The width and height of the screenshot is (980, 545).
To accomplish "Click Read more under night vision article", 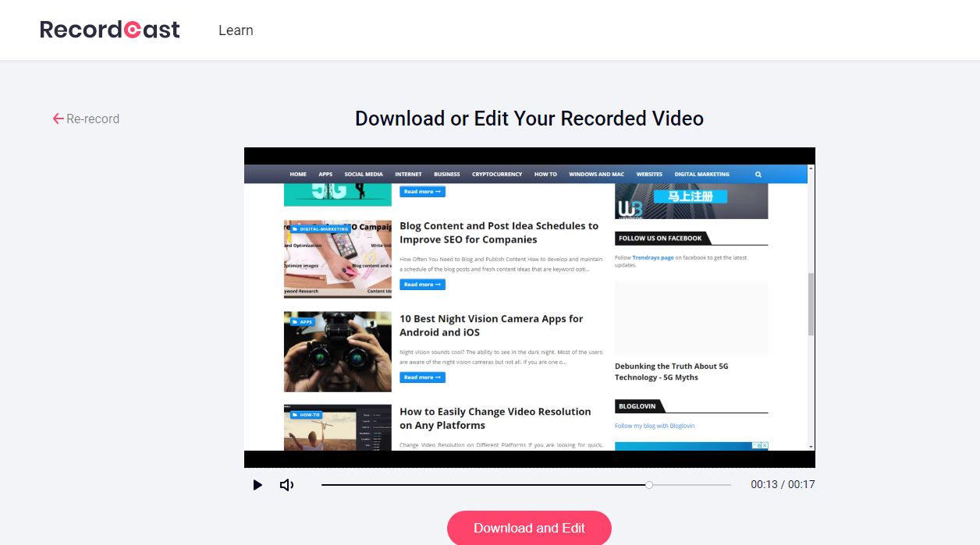I will coord(422,377).
